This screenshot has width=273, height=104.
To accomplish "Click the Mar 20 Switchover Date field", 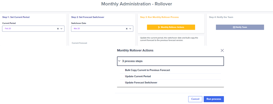I will pyautogui.click(x=102, y=28).
